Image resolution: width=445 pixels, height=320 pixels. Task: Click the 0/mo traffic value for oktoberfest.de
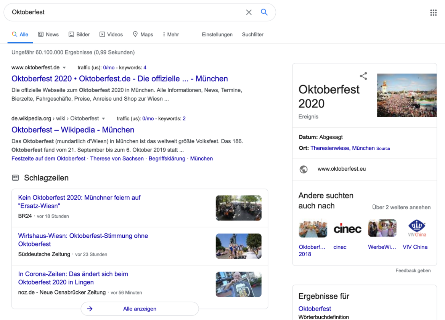[109, 68]
